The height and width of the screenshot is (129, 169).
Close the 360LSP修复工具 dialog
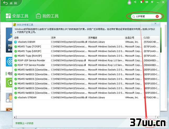[155, 23]
